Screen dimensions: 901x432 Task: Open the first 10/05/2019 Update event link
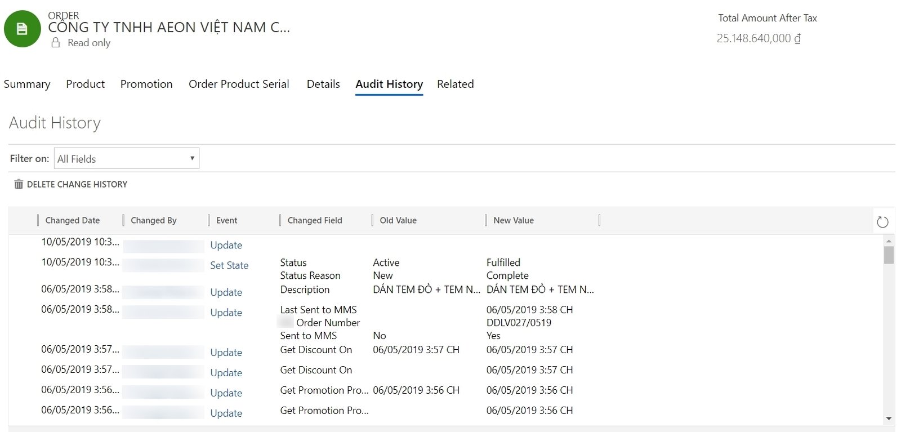pos(226,245)
